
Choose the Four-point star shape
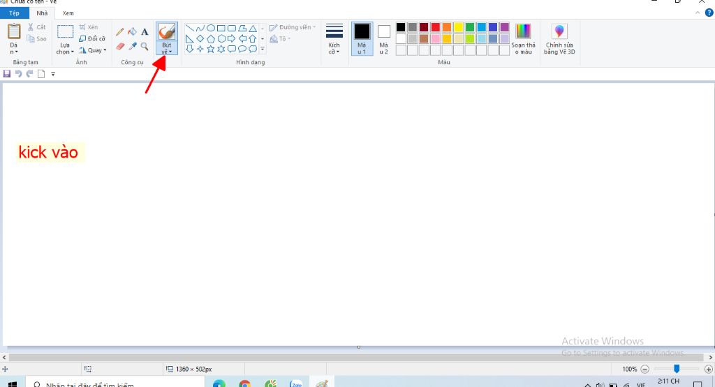(x=200, y=49)
